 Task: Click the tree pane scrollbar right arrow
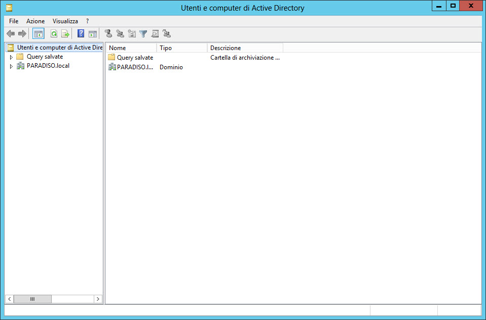point(98,299)
